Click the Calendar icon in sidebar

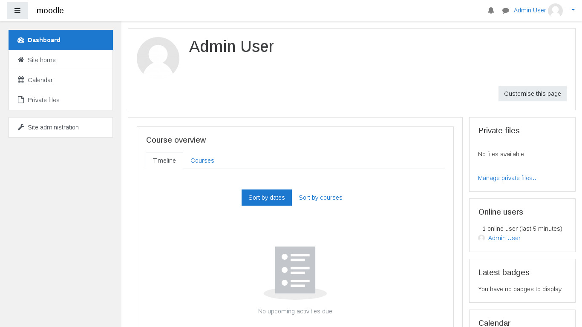pos(21,80)
